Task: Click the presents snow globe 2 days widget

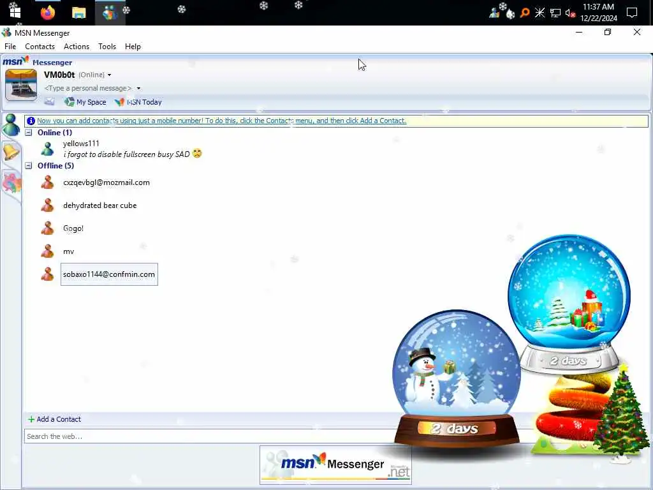Action: click(x=569, y=303)
